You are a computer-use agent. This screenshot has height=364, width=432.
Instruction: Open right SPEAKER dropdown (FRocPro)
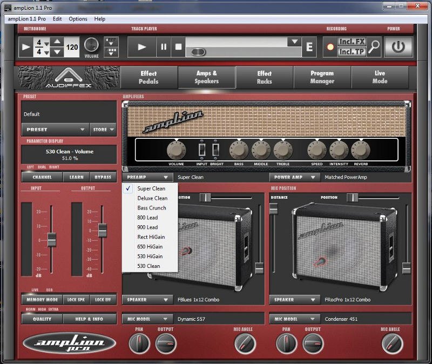294,300
